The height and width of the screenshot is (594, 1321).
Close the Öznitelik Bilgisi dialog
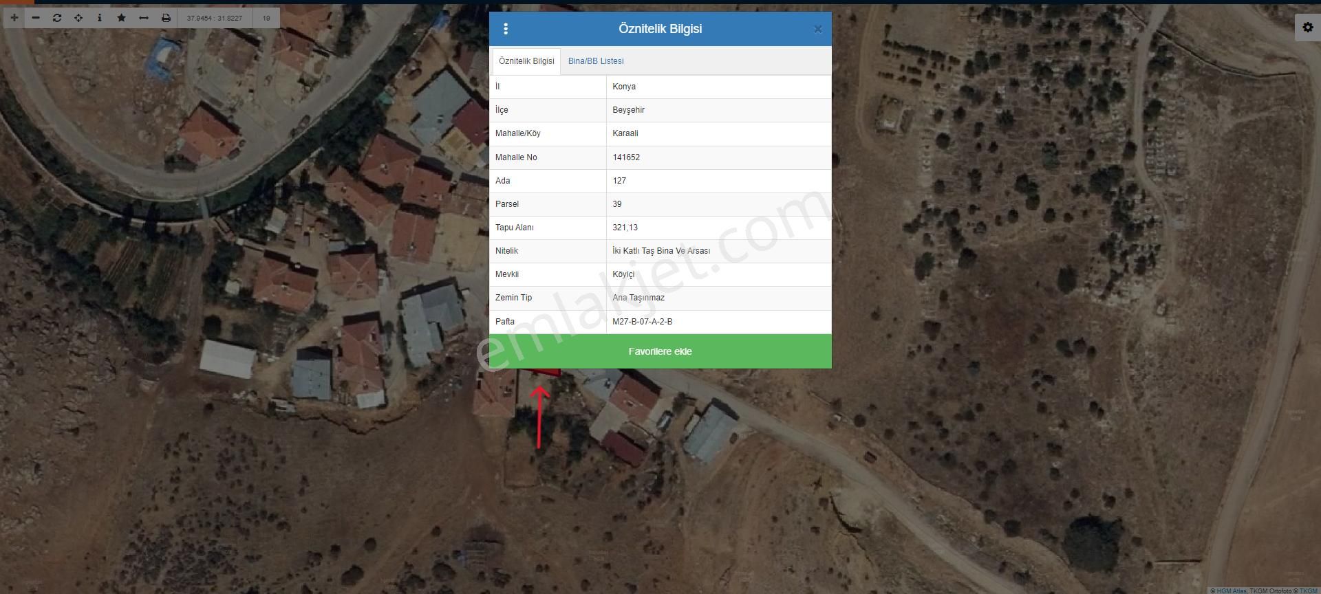click(x=817, y=30)
